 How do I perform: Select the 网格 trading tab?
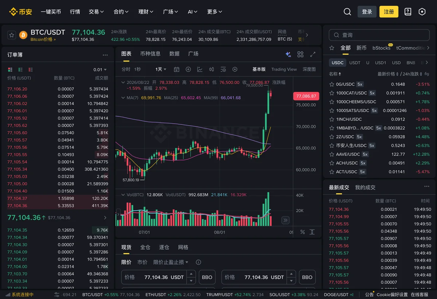(x=183, y=247)
